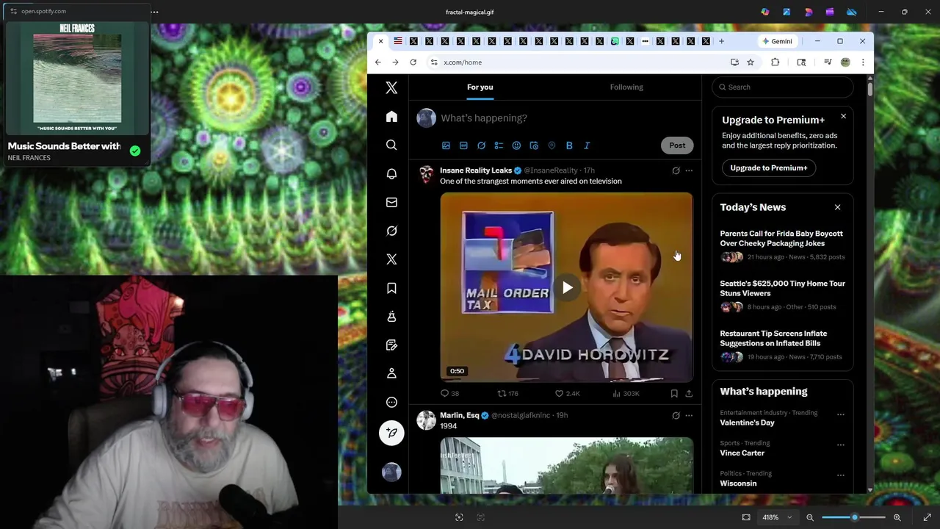Viewport: 940px width, 529px height.
Task: Open the X Home sidebar icon
Action: [x=391, y=117]
